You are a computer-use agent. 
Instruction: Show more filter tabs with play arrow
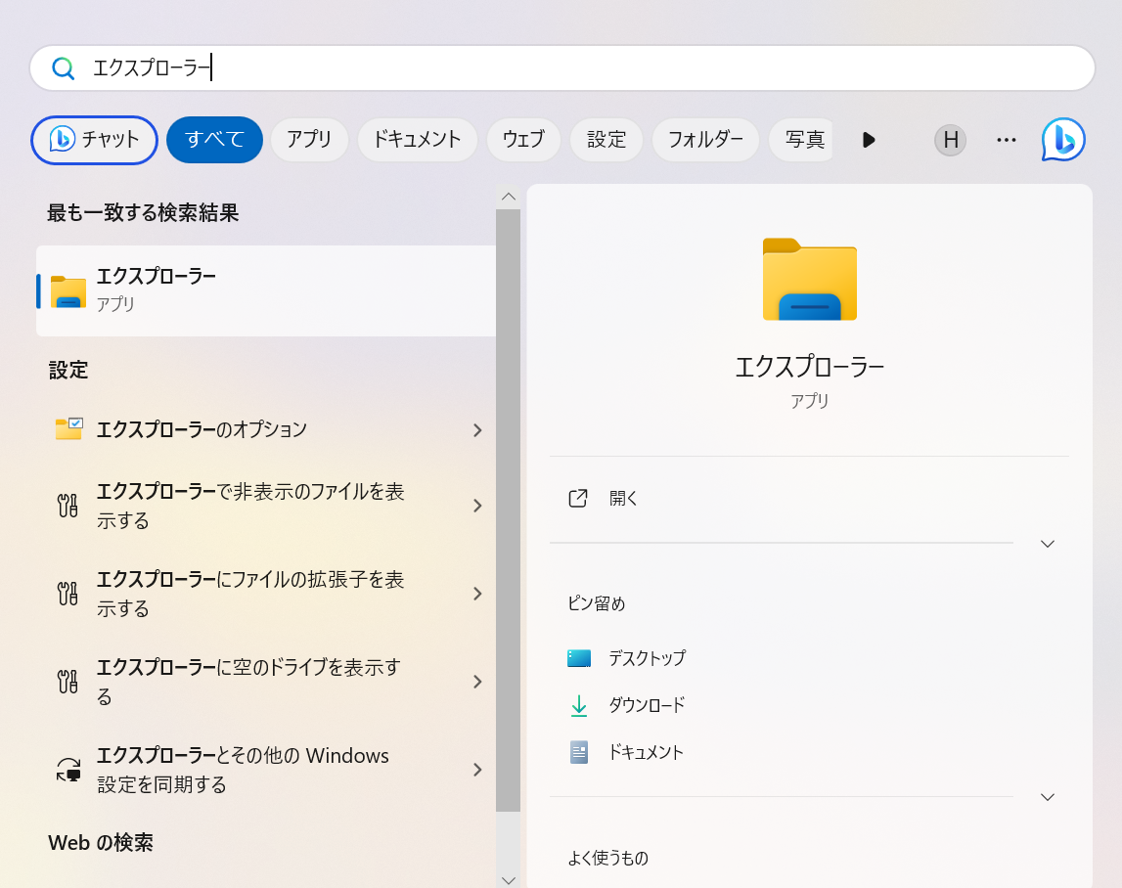[x=869, y=140]
